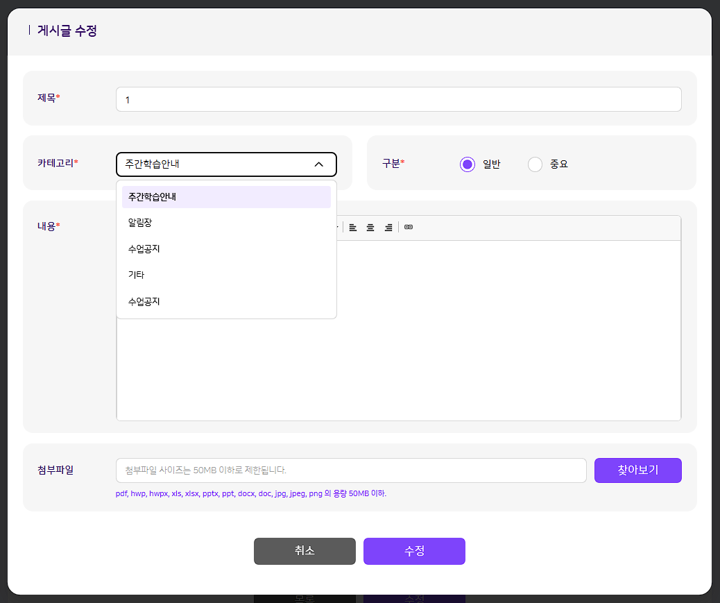Choose highlighted 주간학습안내 option in the list
This screenshot has height=603, width=720.
tap(226, 197)
